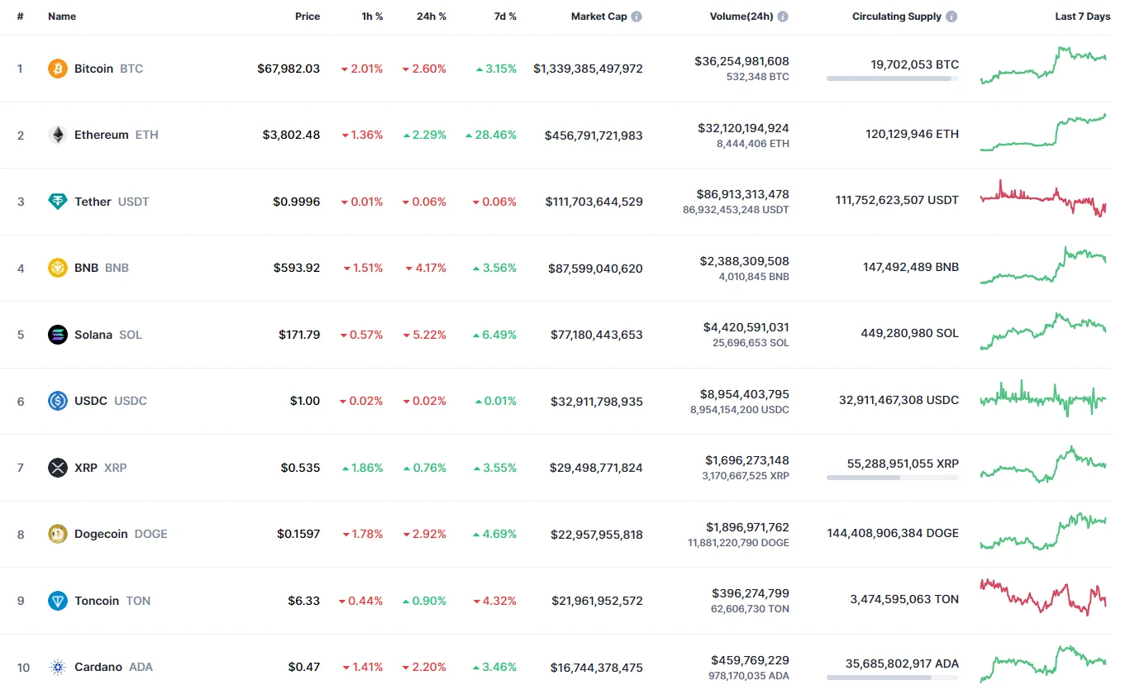Click the Cardano logo icon
The width and height of the screenshot is (1130, 690).
click(x=58, y=667)
